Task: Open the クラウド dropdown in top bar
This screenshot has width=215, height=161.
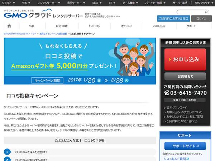Action: pos(8,3)
